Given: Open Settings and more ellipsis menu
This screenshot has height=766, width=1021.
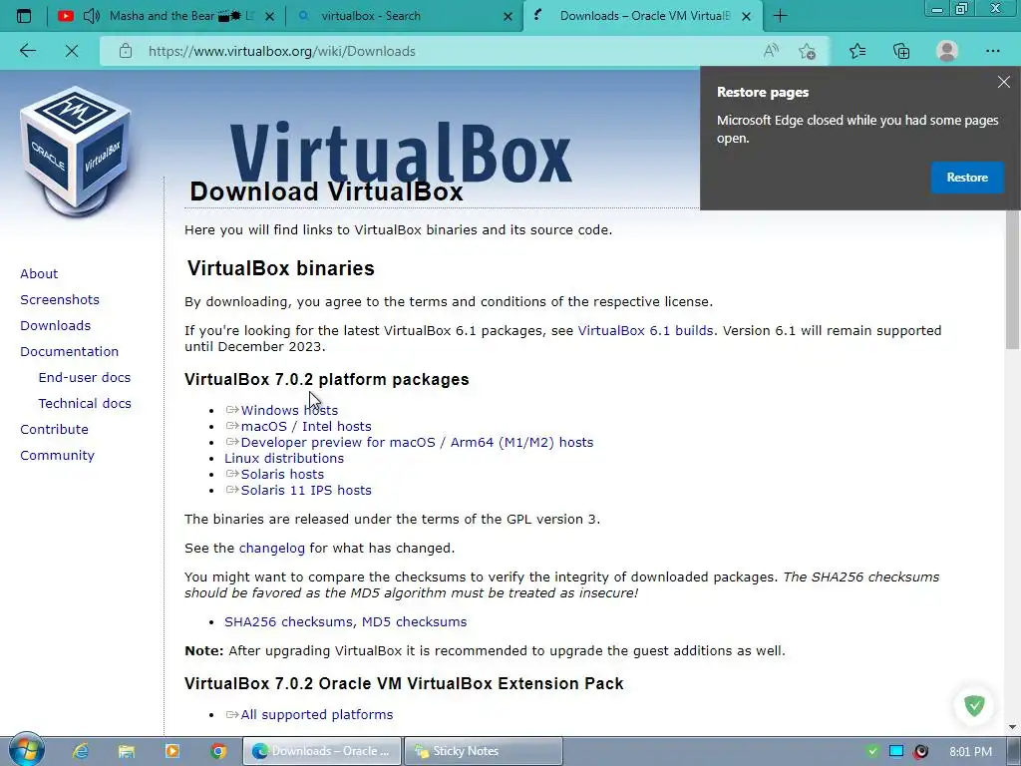Looking at the screenshot, I should coord(992,51).
